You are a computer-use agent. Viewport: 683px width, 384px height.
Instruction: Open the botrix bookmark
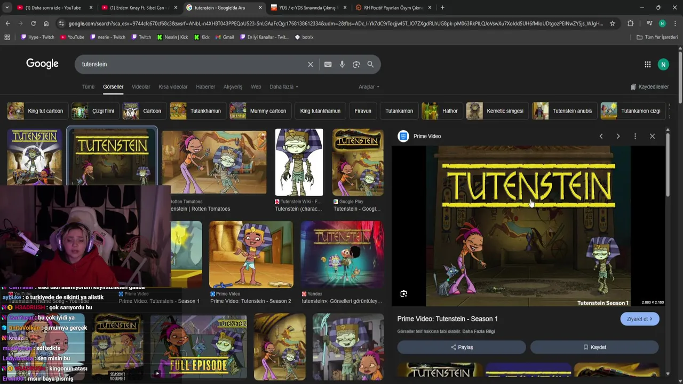pyautogui.click(x=304, y=37)
